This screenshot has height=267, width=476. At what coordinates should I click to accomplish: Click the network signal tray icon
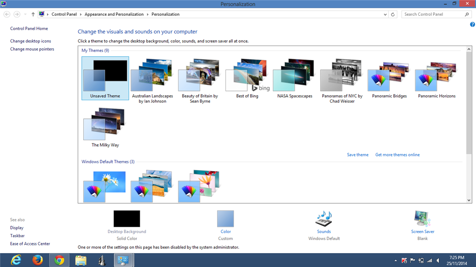429,260
